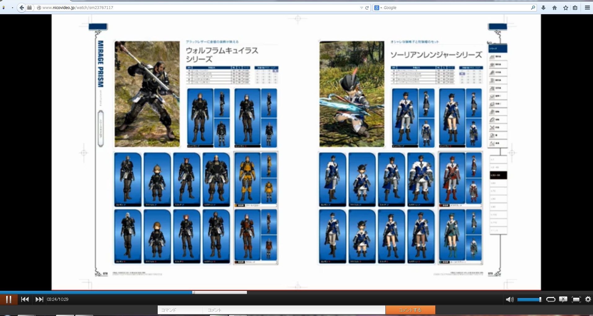Toggle comment display off in the player
The image size is (593, 316).
563,299
